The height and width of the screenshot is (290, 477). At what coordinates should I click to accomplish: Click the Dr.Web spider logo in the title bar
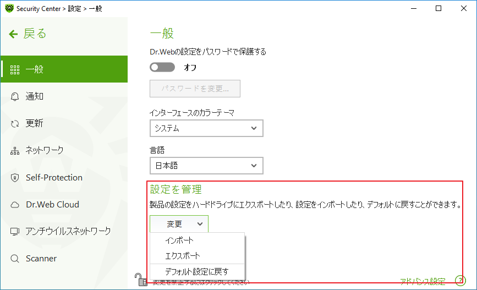click(9, 8)
